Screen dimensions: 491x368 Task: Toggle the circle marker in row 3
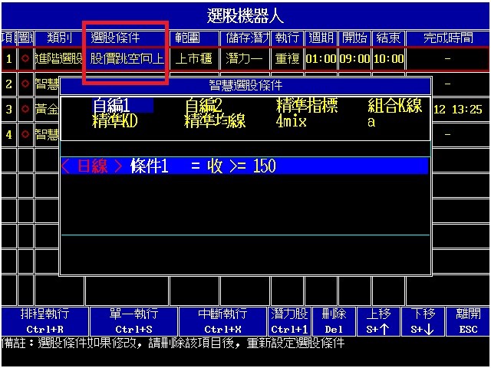(x=25, y=110)
